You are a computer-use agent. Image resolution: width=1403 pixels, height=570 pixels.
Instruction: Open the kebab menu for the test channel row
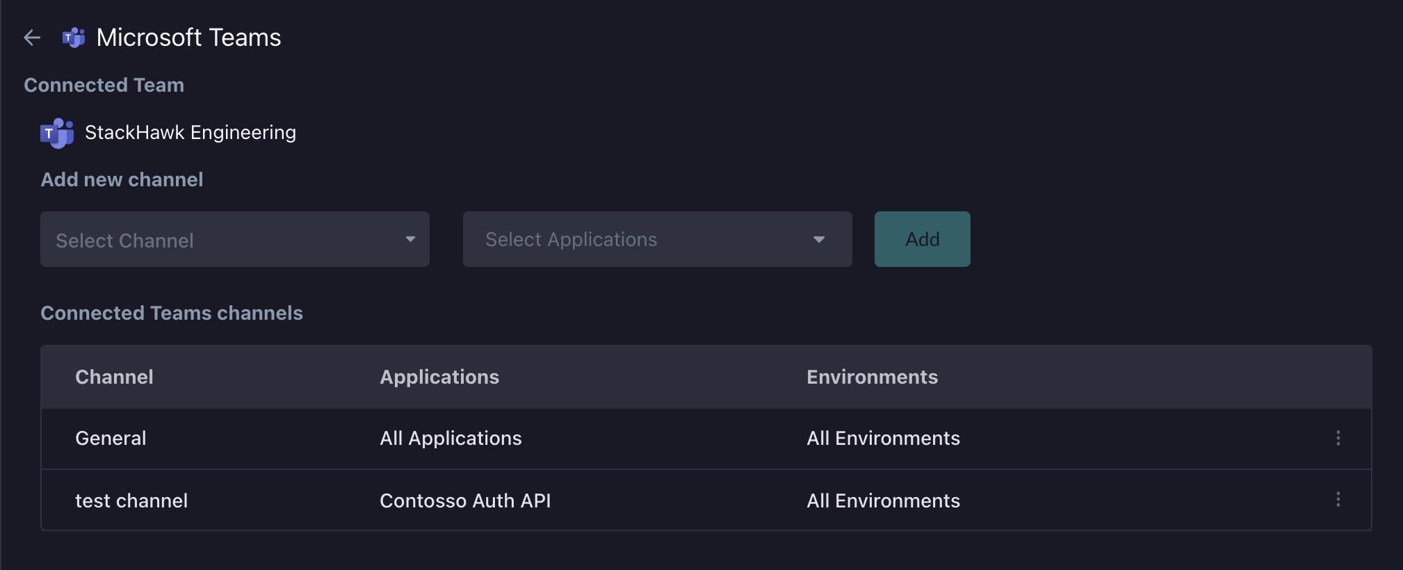click(1338, 500)
